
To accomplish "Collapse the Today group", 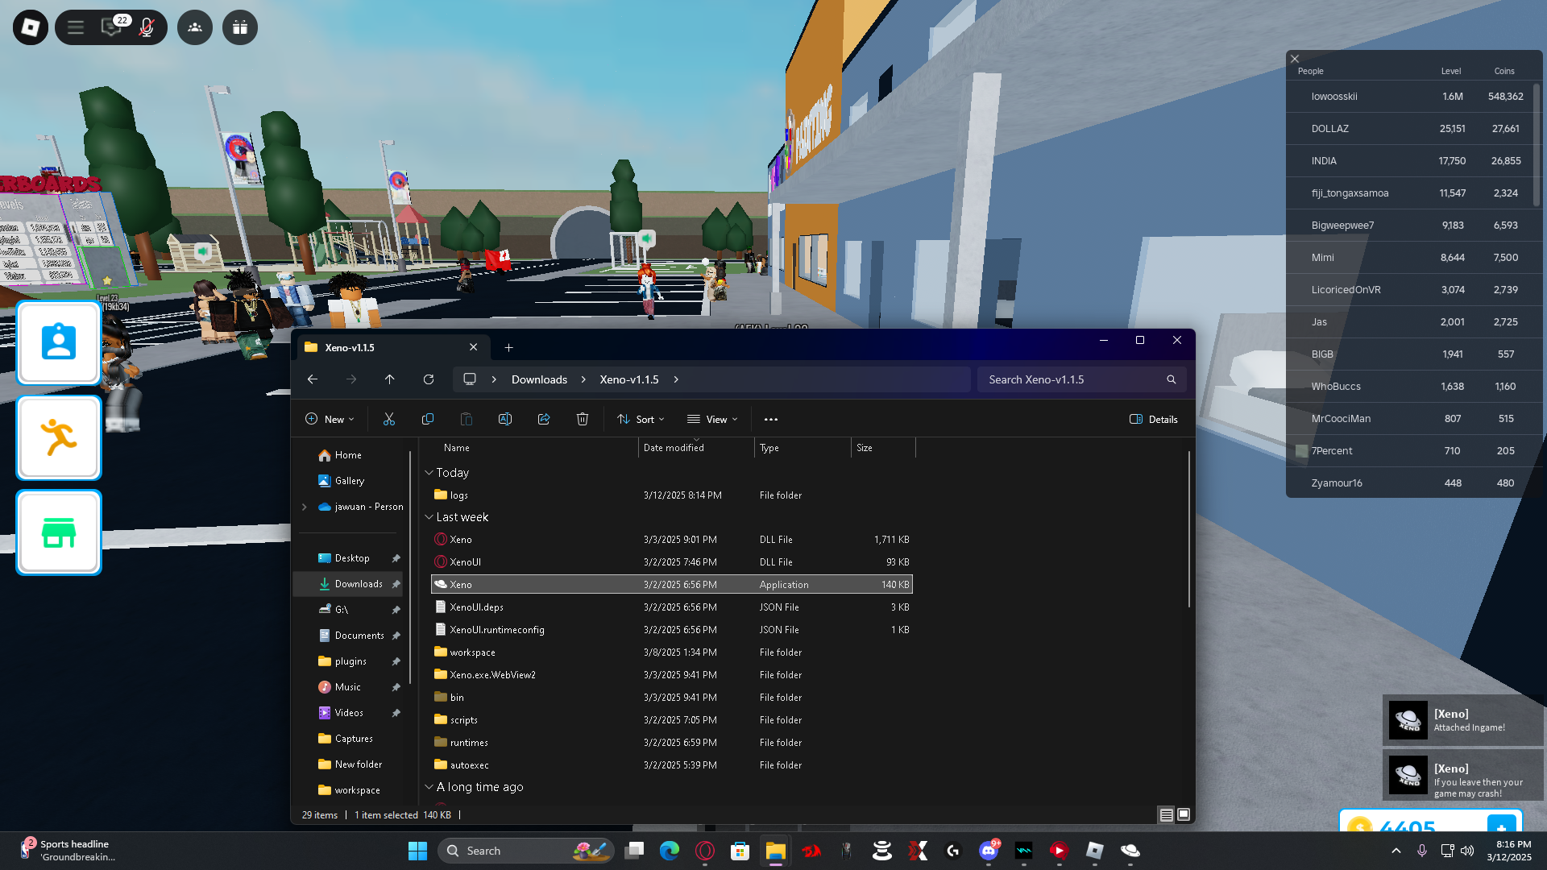I will click(x=429, y=473).
